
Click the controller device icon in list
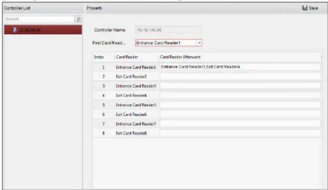pos(15,30)
